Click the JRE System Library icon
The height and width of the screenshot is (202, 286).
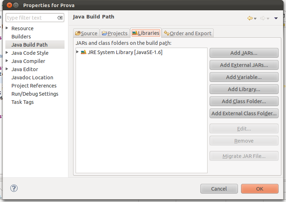point(83,52)
